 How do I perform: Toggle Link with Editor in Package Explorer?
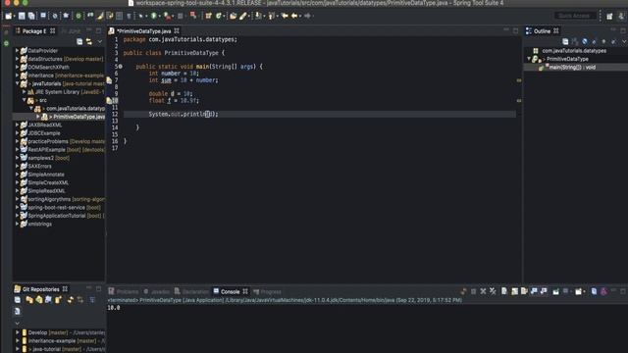click(89, 41)
